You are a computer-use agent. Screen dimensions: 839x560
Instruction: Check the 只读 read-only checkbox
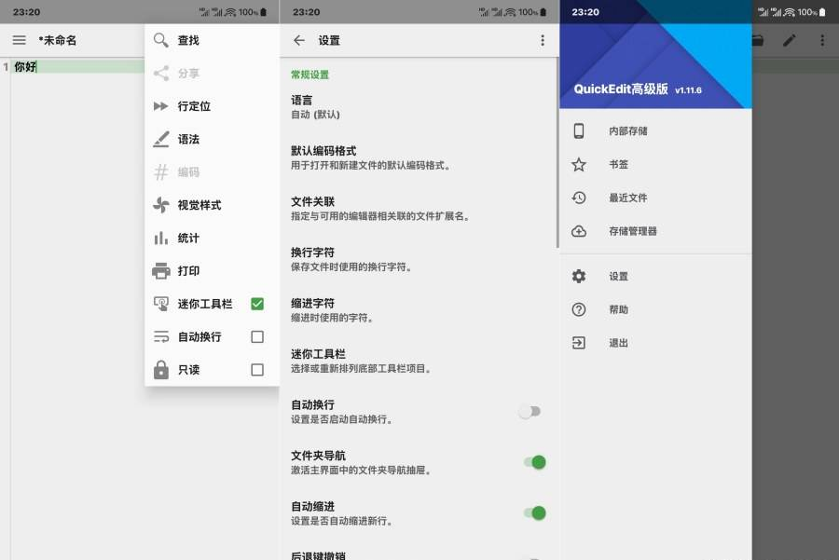coord(257,370)
